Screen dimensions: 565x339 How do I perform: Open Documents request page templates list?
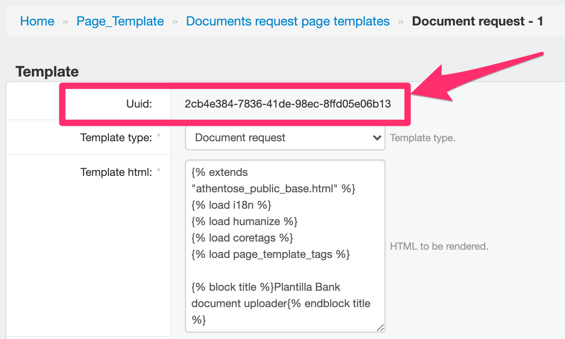(288, 21)
